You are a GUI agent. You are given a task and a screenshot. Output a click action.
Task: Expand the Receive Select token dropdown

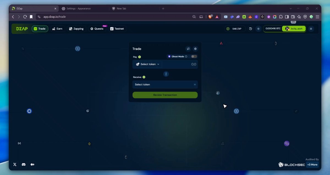pyautogui.click(x=165, y=84)
